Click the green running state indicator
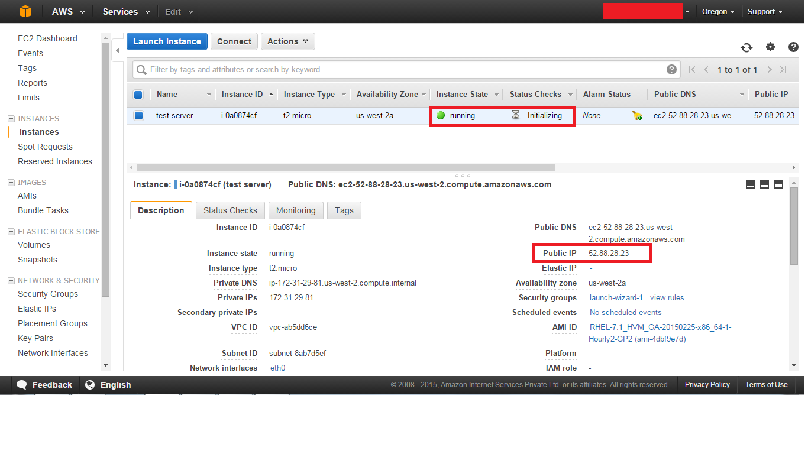The height and width of the screenshot is (454, 808). coord(441,115)
